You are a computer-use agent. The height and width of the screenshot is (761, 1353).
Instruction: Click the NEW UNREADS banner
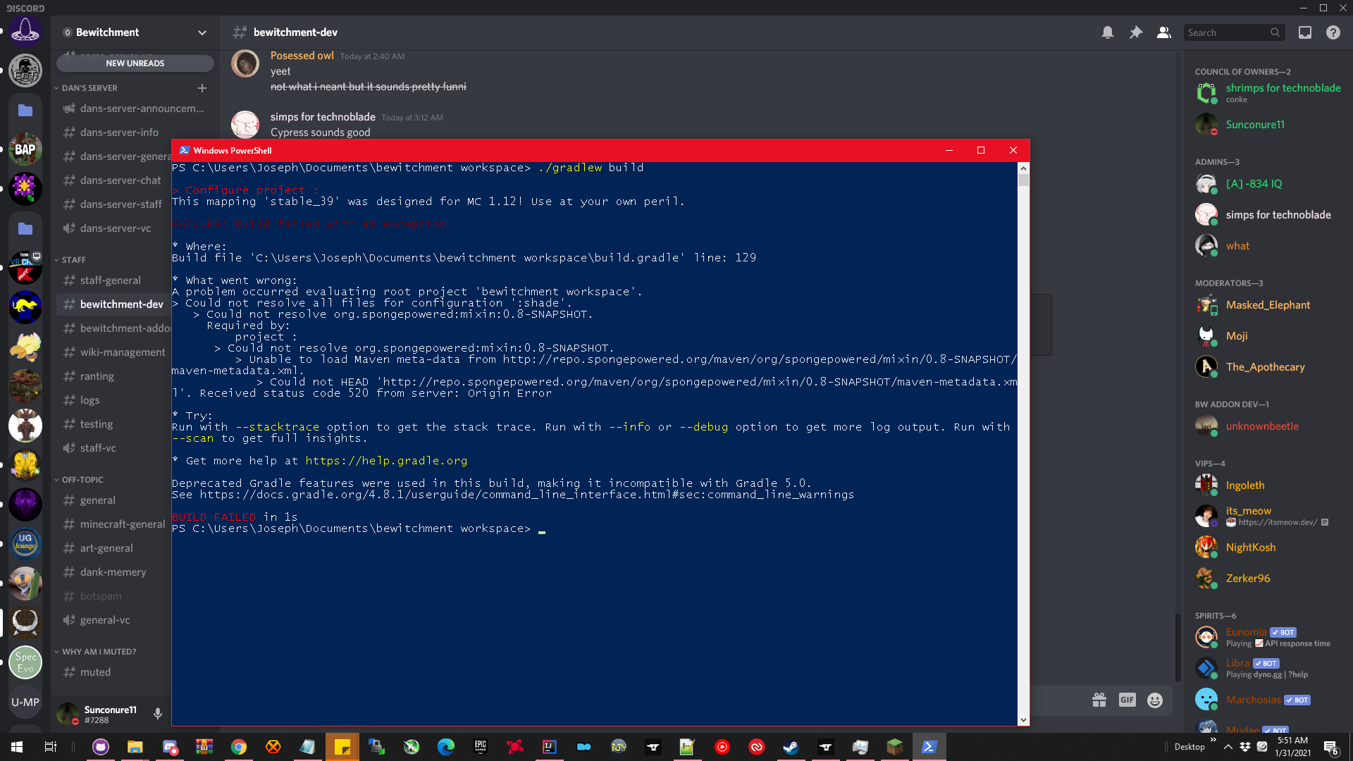[x=135, y=63]
